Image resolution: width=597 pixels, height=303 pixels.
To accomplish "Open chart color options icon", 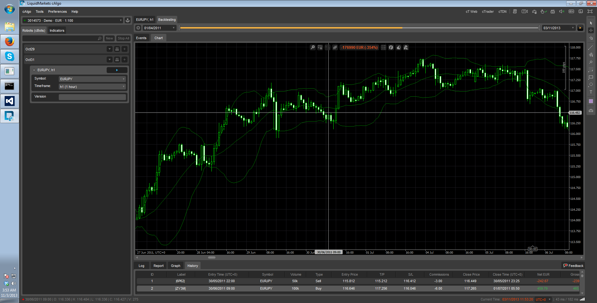I will [398, 48].
